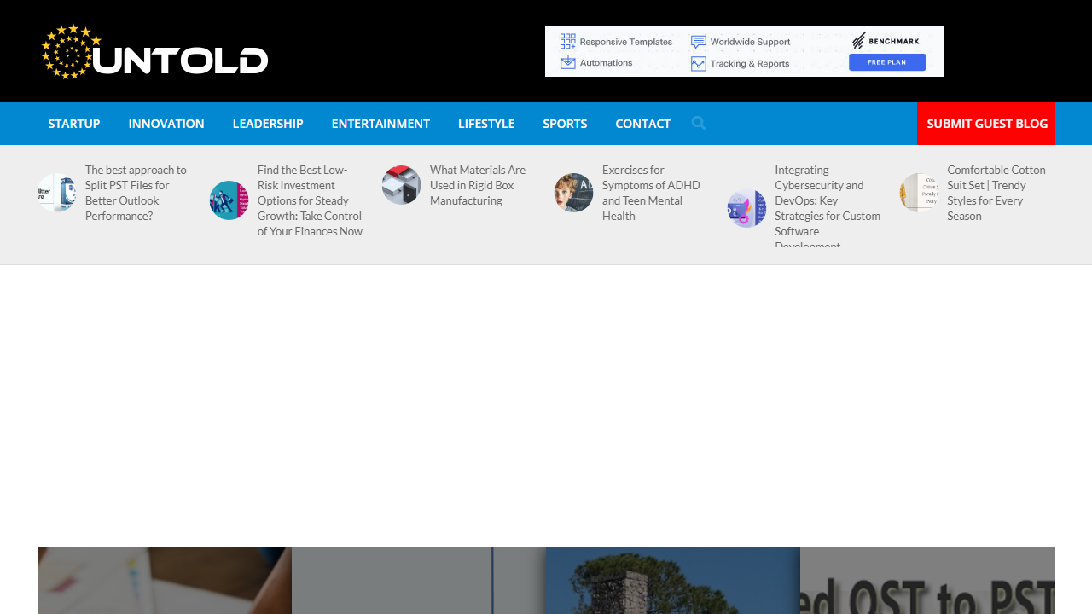Viewport: 1092px width, 614px height.
Task: Open the SPORTS section
Action: click(x=564, y=123)
